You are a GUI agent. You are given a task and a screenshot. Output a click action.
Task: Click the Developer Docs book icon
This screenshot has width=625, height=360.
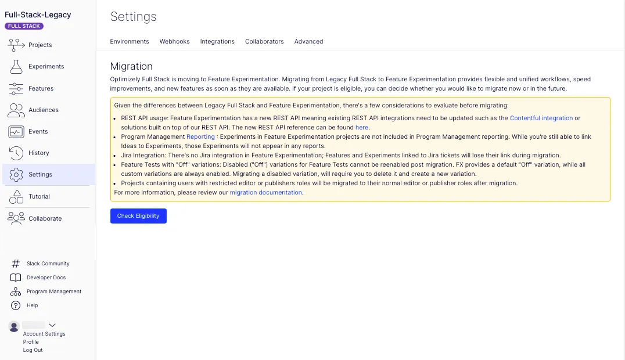pyautogui.click(x=16, y=278)
